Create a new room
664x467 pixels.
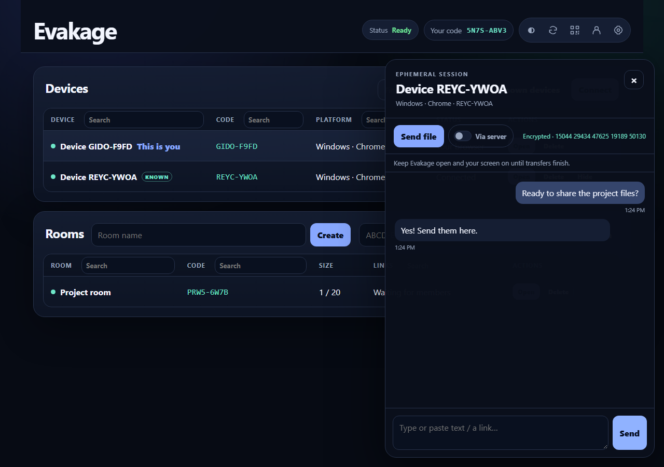point(330,235)
